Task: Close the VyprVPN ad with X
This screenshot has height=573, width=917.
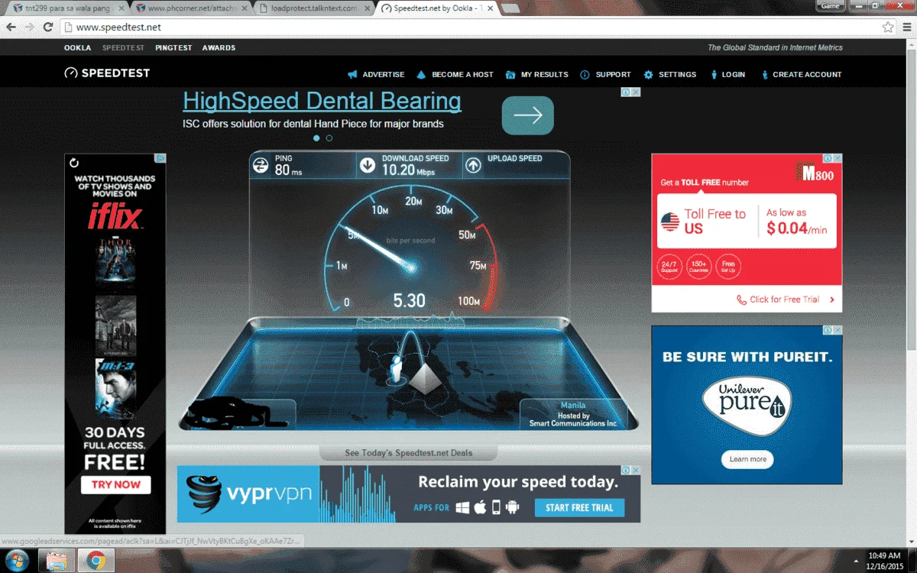Action: click(x=636, y=471)
